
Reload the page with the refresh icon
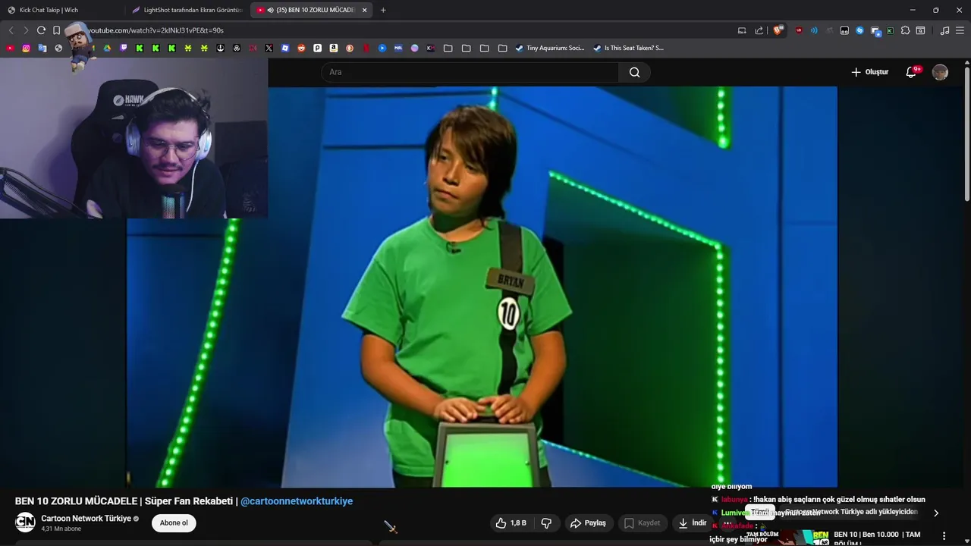[41, 30]
